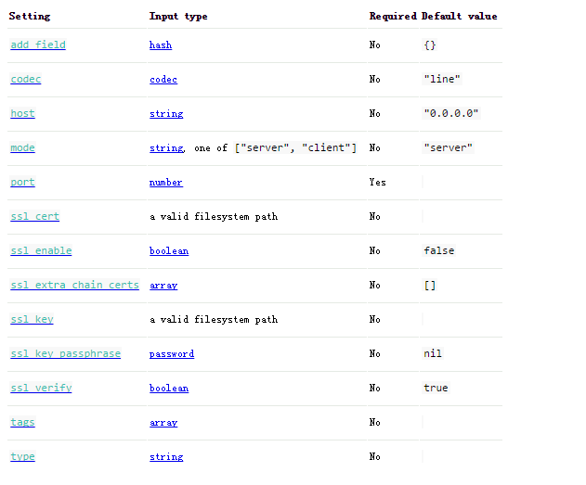The height and width of the screenshot is (485, 586).
Task: Click the codec setting link
Action: [x=26, y=80]
